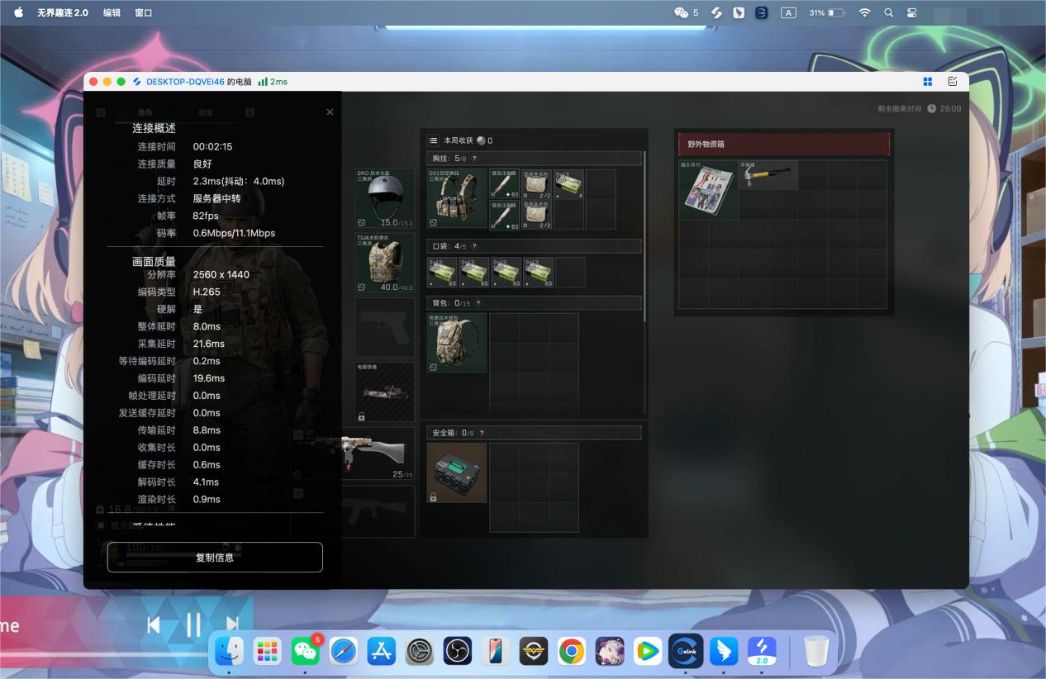Viewport: 1046px width, 679px height.
Task: Click the Copy Info (复制信息) button
Action: click(215, 558)
